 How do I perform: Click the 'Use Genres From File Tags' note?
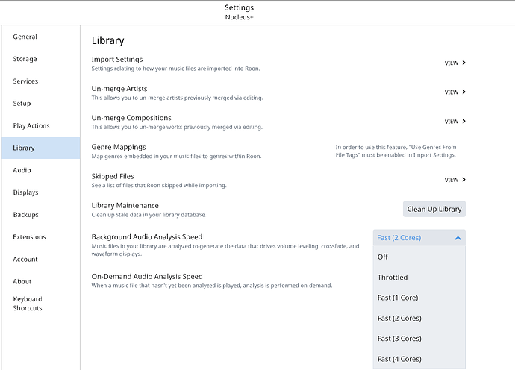coord(396,151)
